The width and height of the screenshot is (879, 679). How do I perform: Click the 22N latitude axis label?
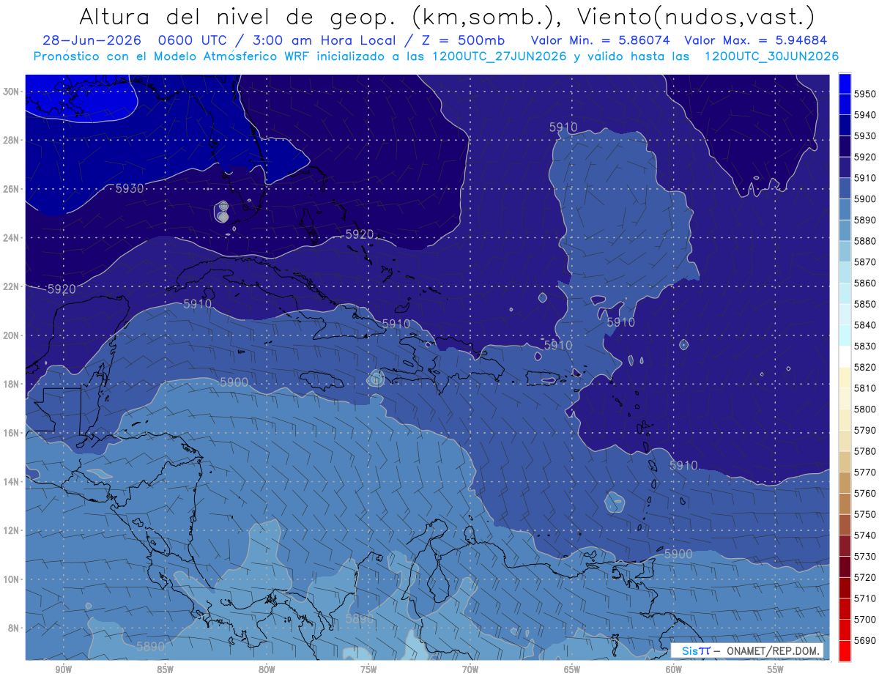[x=12, y=286]
